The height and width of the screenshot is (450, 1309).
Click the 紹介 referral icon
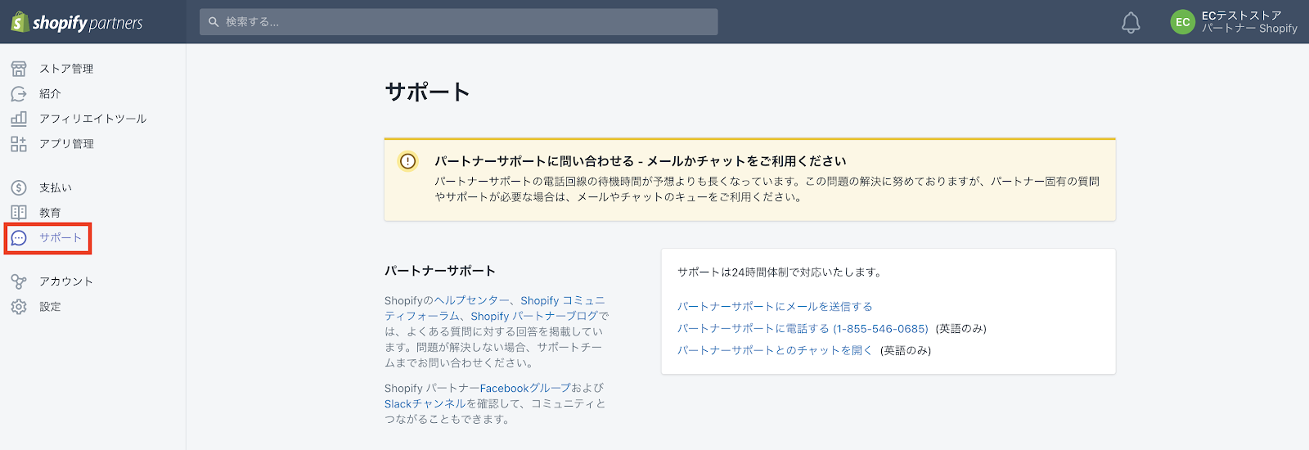pos(19,94)
